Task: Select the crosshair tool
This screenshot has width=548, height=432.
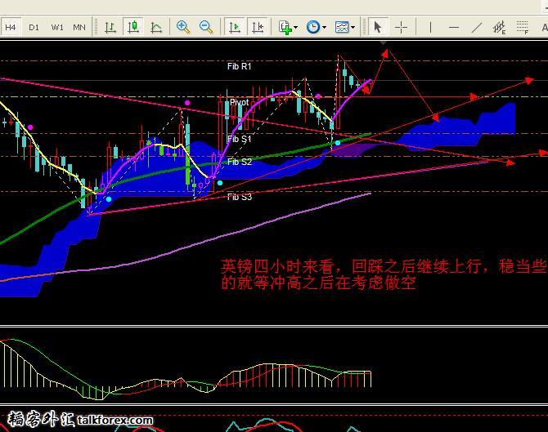Action: [x=402, y=27]
